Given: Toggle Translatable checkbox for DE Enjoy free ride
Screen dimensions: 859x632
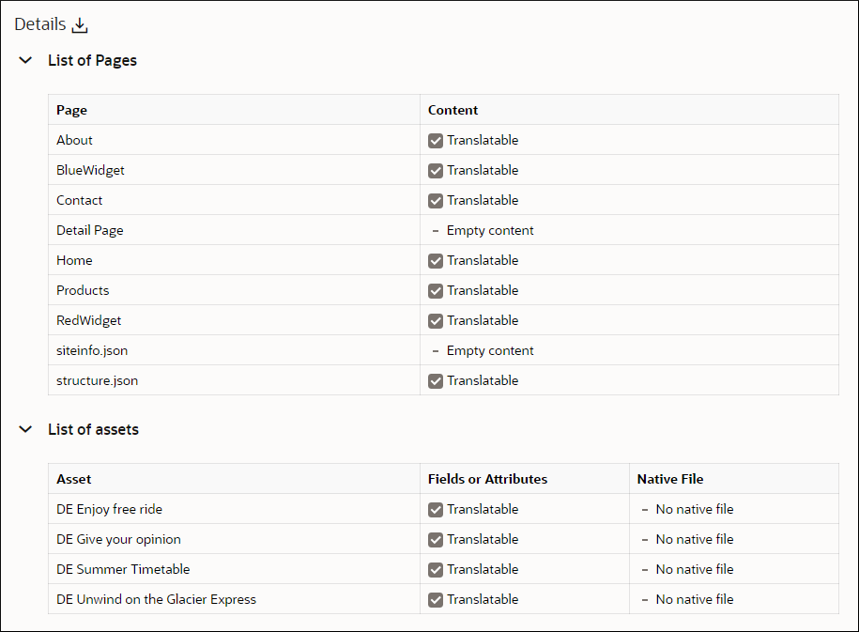Looking at the screenshot, I should pyautogui.click(x=436, y=509).
